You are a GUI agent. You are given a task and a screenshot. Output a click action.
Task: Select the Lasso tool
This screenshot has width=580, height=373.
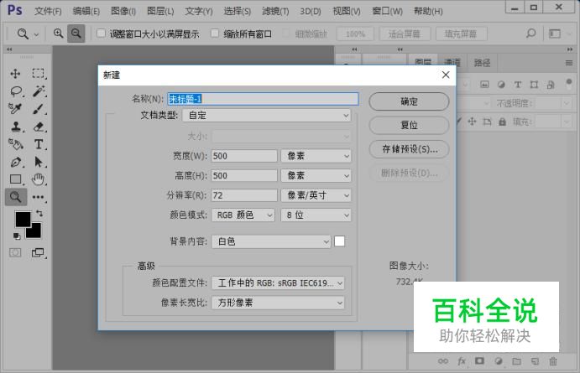point(16,91)
